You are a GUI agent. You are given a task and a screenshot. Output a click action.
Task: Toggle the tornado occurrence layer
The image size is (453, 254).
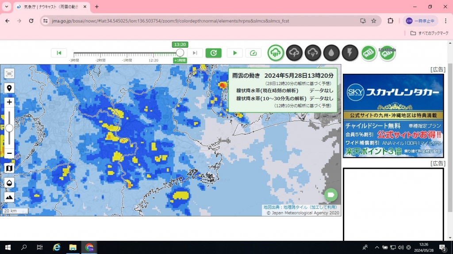(x=312, y=53)
